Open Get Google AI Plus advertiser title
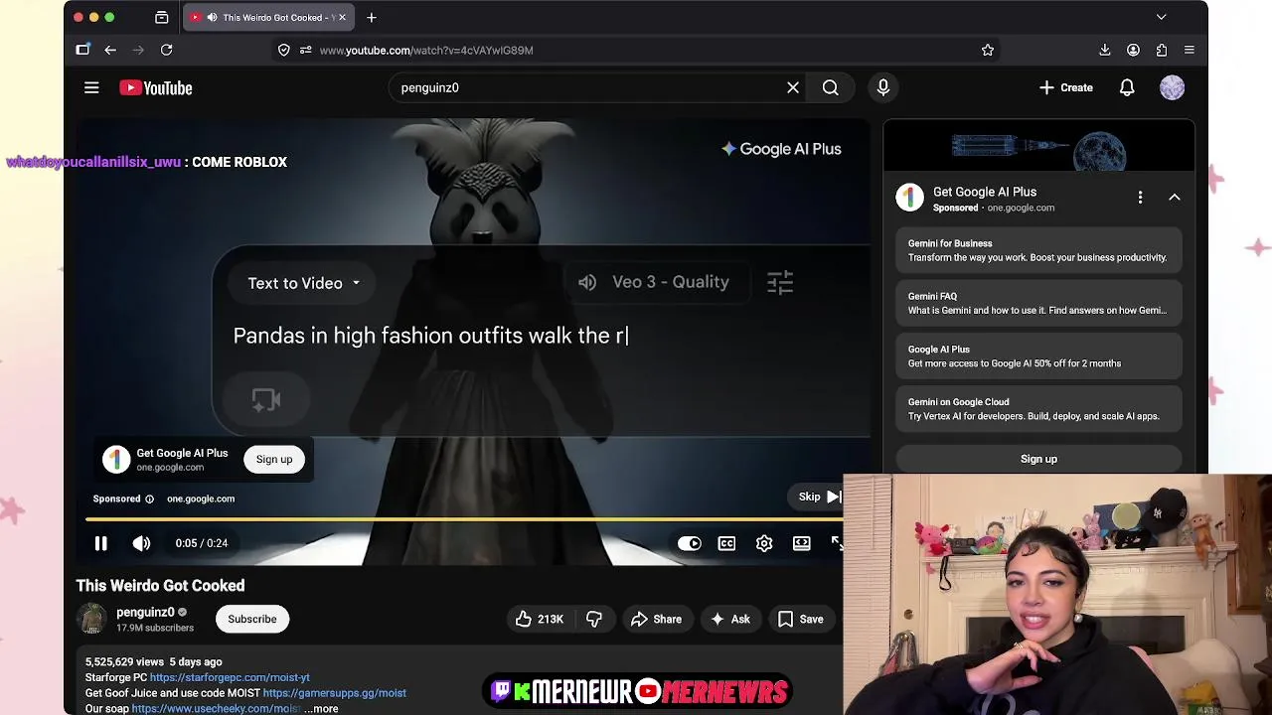This screenshot has width=1272, height=715. 985,192
